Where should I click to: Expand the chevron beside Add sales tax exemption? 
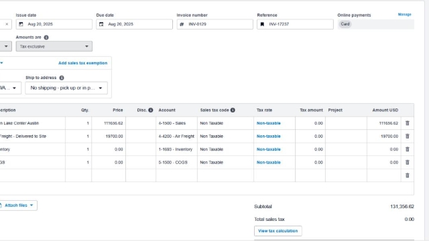(x=1, y=63)
